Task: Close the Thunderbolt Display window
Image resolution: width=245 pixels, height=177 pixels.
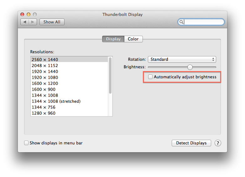Action: (x=22, y=14)
